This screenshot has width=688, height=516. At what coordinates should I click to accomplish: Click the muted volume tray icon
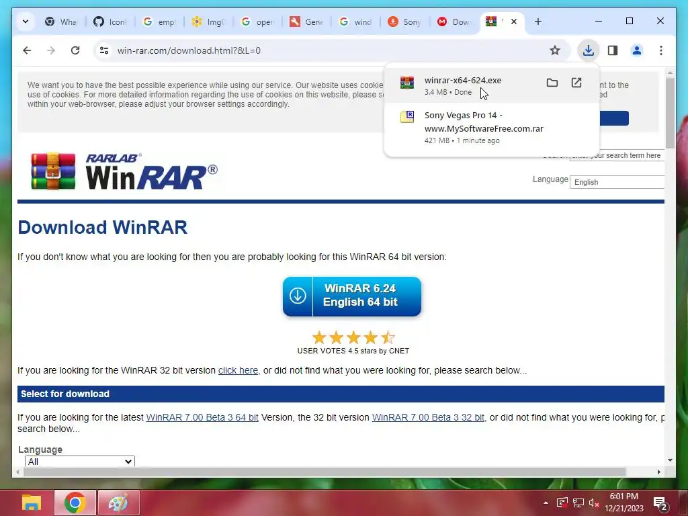pyautogui.click(x=594, y=503)
